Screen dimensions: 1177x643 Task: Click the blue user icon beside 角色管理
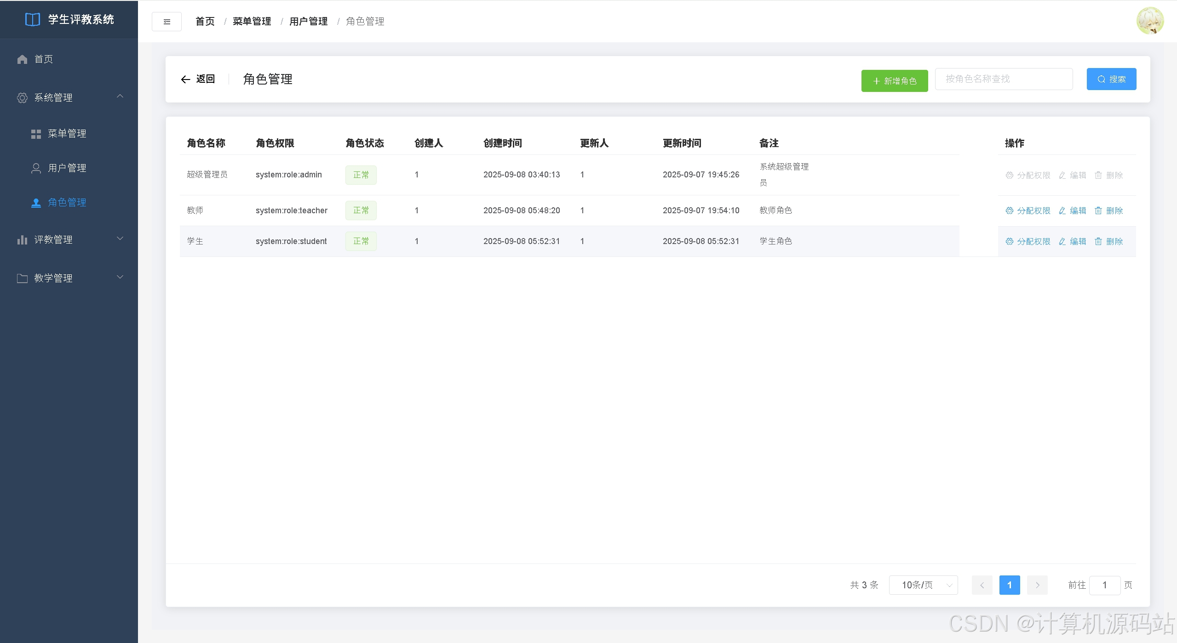(x=36, y=203)
